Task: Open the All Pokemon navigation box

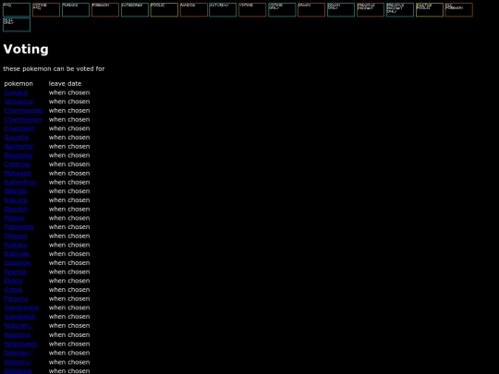Action: coord(458,10)
